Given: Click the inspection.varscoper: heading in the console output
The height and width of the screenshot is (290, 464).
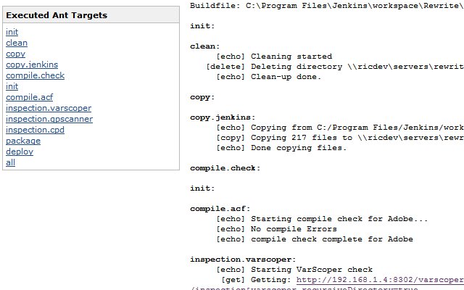Looking at the screenshot, I should tap(243, 260).
